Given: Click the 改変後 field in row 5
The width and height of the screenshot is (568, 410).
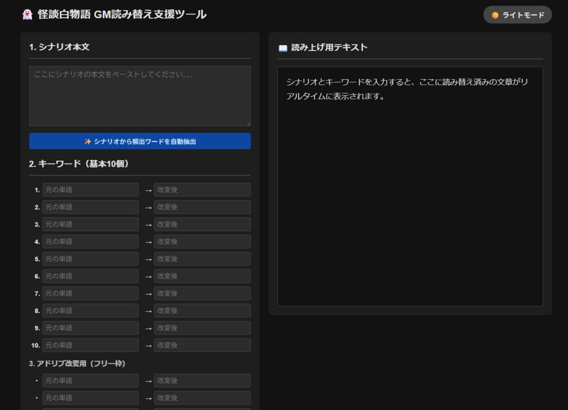Looking at the screenshot, I should tap(202, 258).
